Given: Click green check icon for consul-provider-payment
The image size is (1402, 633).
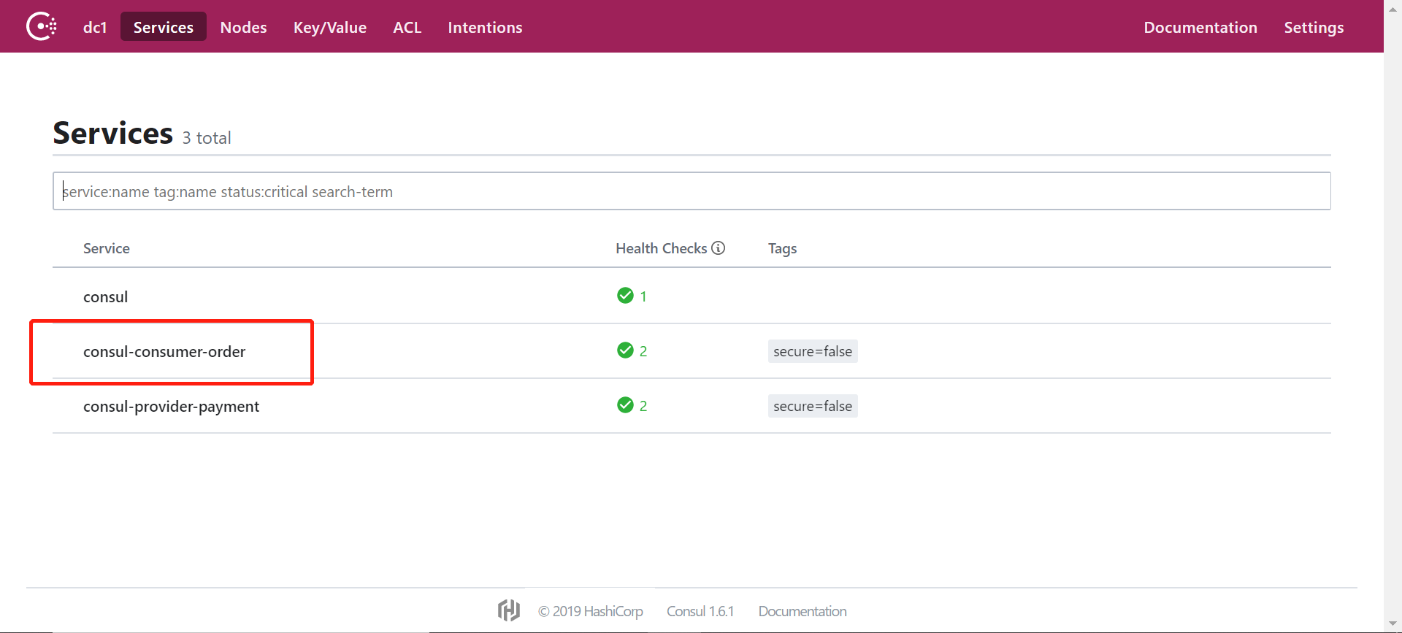Looking at the screenshot, I should (x=625, y=405).
